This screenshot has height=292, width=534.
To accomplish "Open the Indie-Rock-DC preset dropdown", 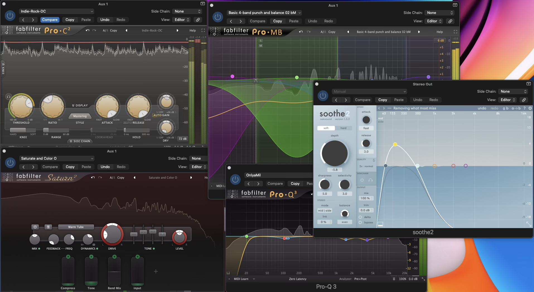I will point(57,11).
